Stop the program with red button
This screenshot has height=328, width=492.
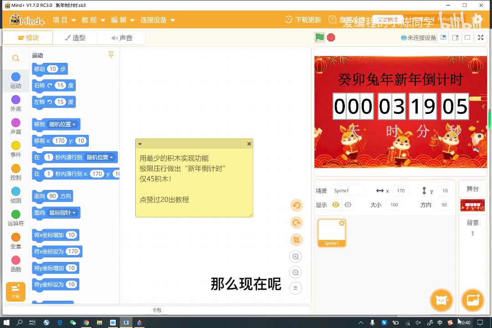pyautogui.click(x=331, y=38)
